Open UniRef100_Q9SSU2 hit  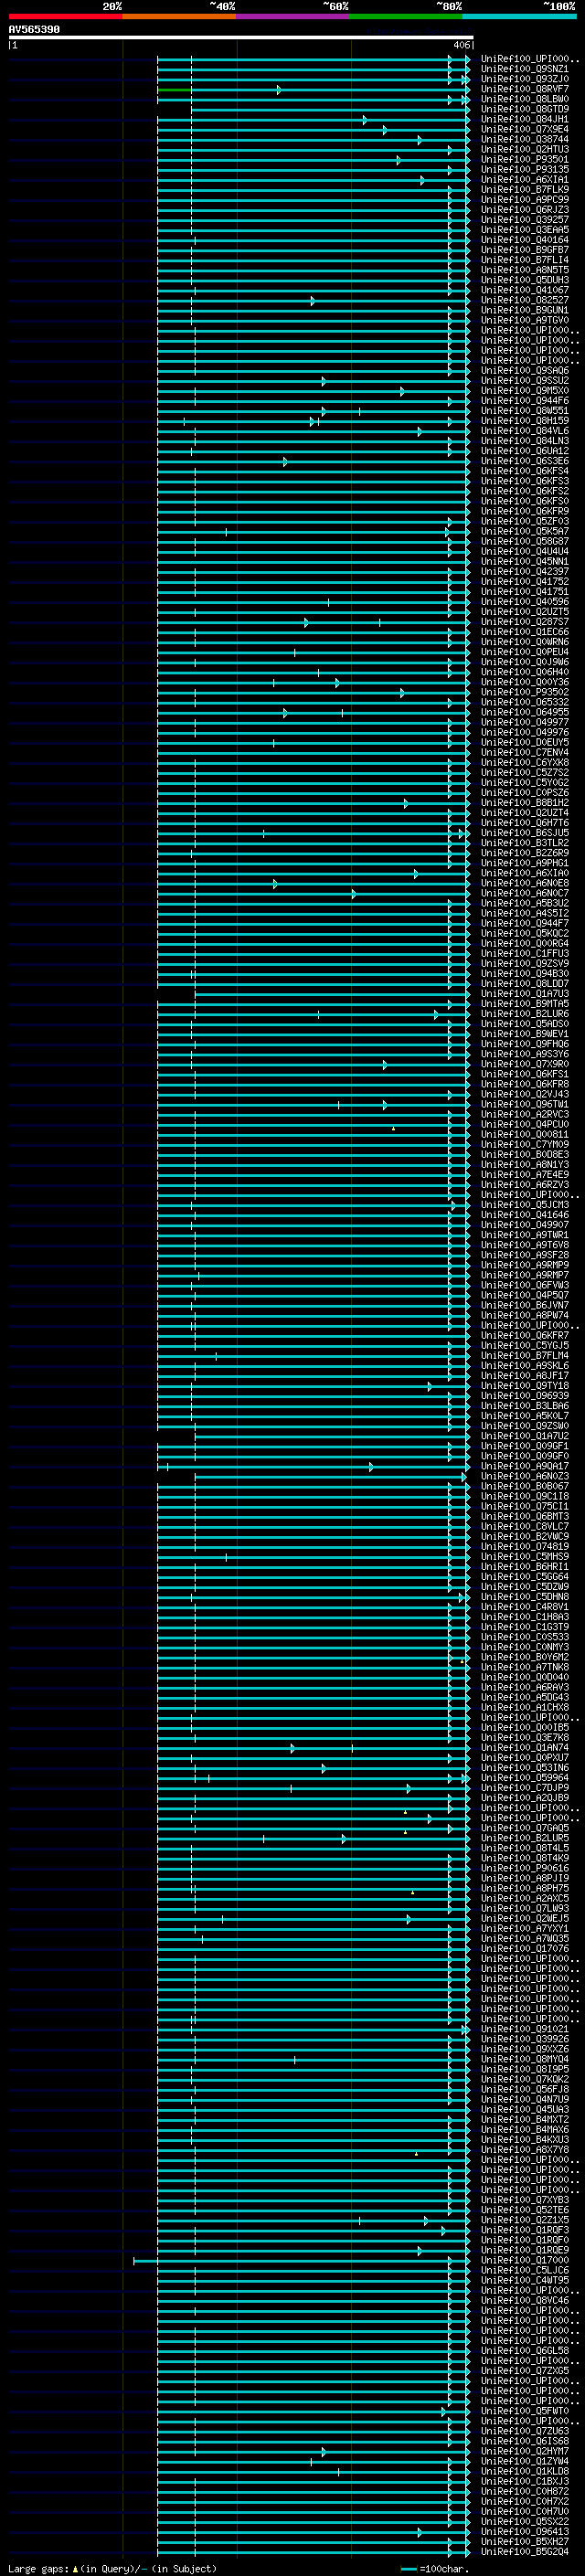(x=525, y=380)
